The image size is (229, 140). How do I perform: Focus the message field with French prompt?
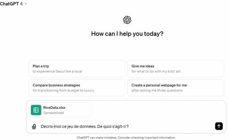(x=126, y=126)
